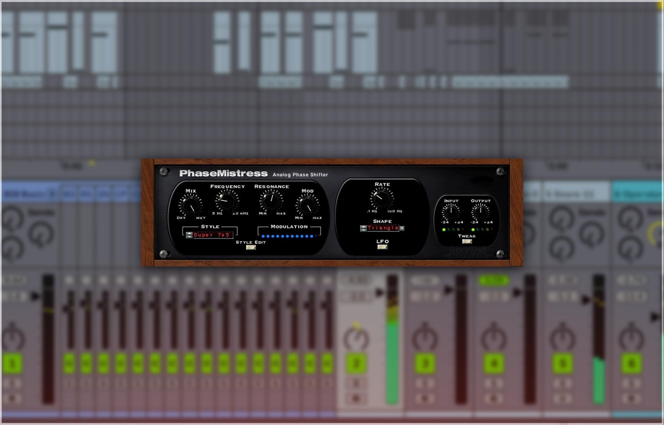
Task: Step LFO Shape down with lower arrow
Action: [363, 230]
